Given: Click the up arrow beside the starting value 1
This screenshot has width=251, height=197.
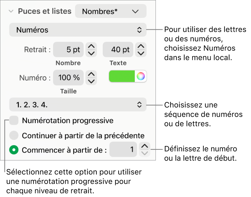Looking at the screenshot, I should click(144, 146).
